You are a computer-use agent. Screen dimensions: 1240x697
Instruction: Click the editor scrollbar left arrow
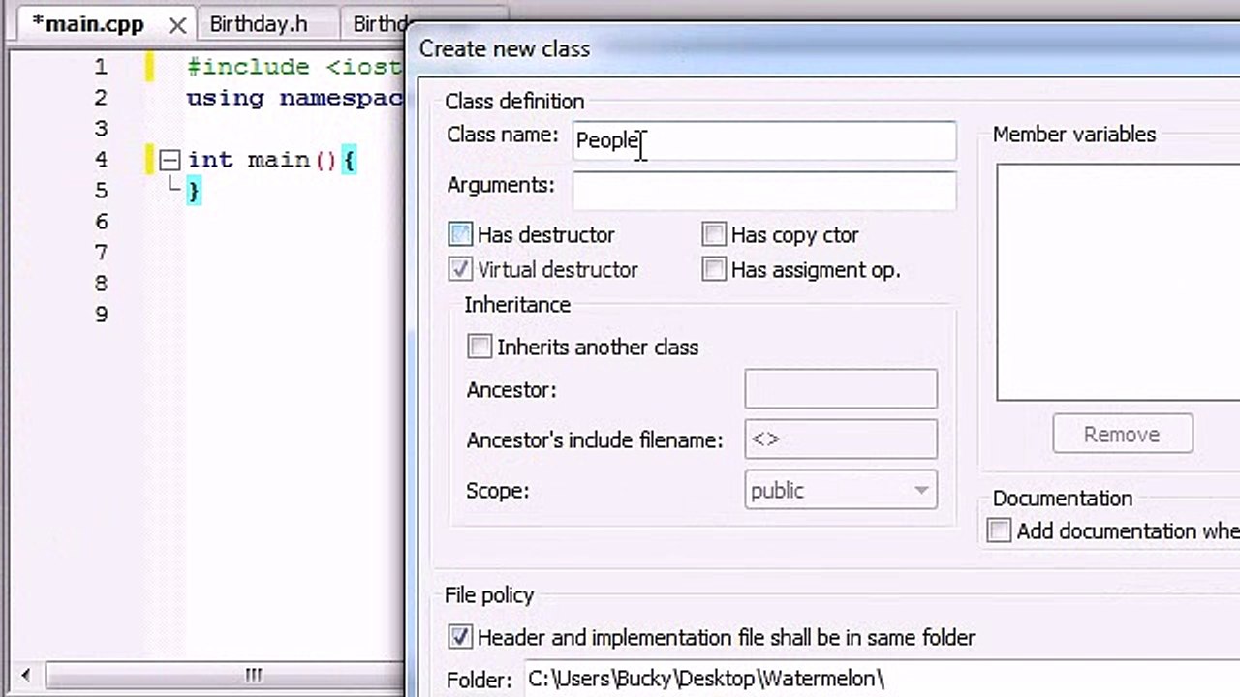point(26,675)
